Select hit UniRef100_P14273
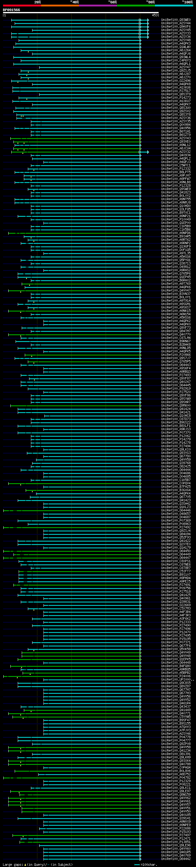 click(175, 97)
